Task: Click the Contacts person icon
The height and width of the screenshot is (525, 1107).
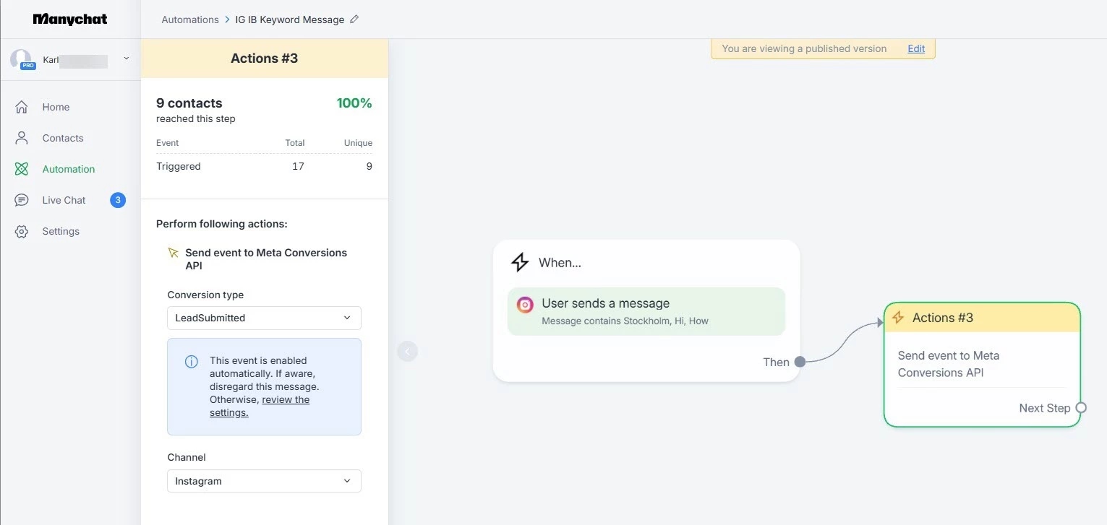Action: (22, 138)
